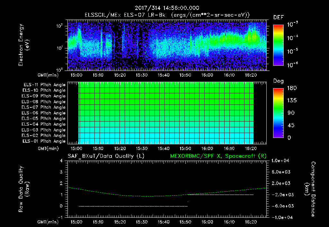Click the 4 tick on the data quality axis
The height and width of the screenshot is (227, 329).
click(x=61, y=161)
